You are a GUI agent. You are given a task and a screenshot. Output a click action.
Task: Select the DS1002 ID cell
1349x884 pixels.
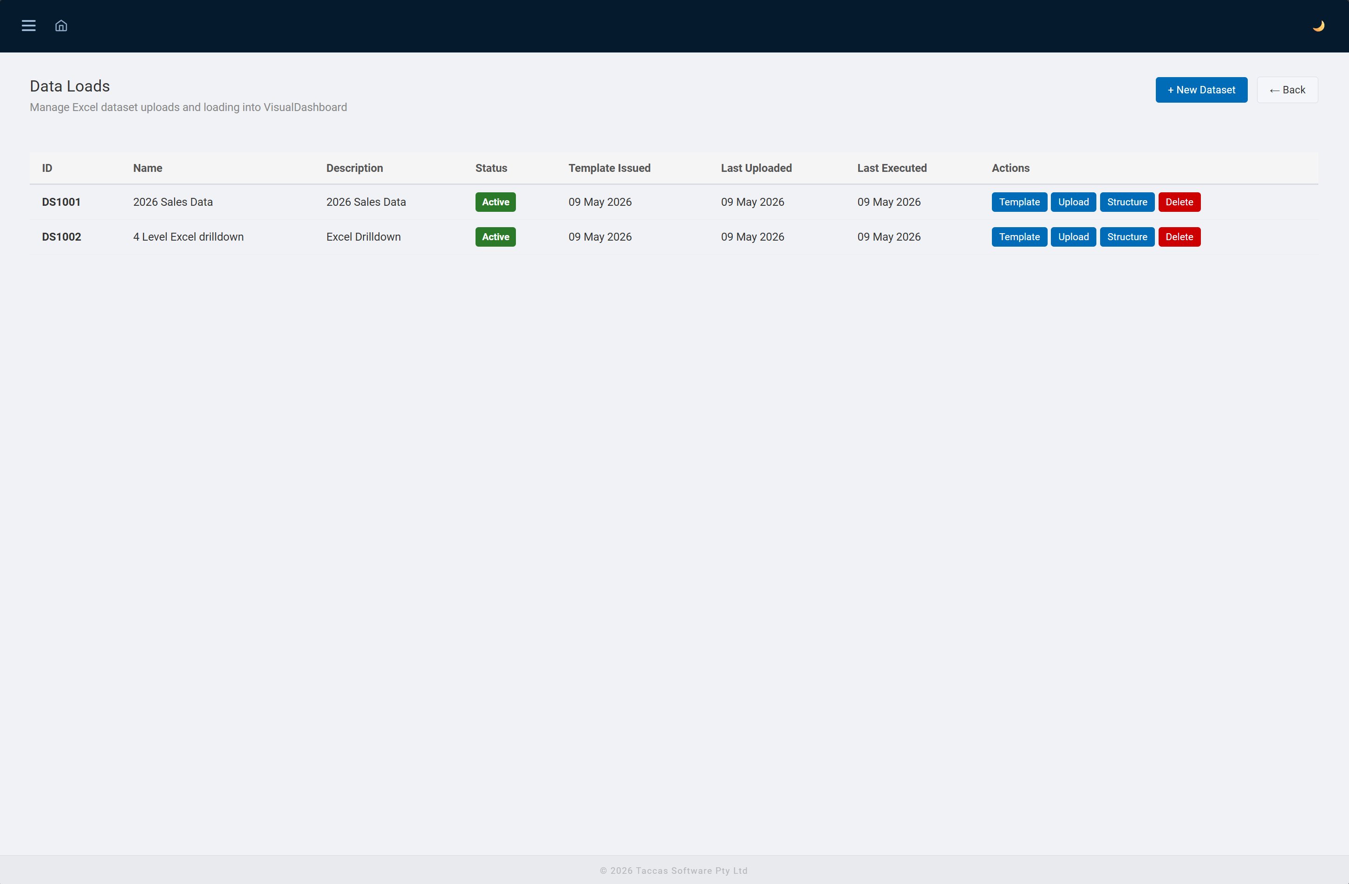61,237
